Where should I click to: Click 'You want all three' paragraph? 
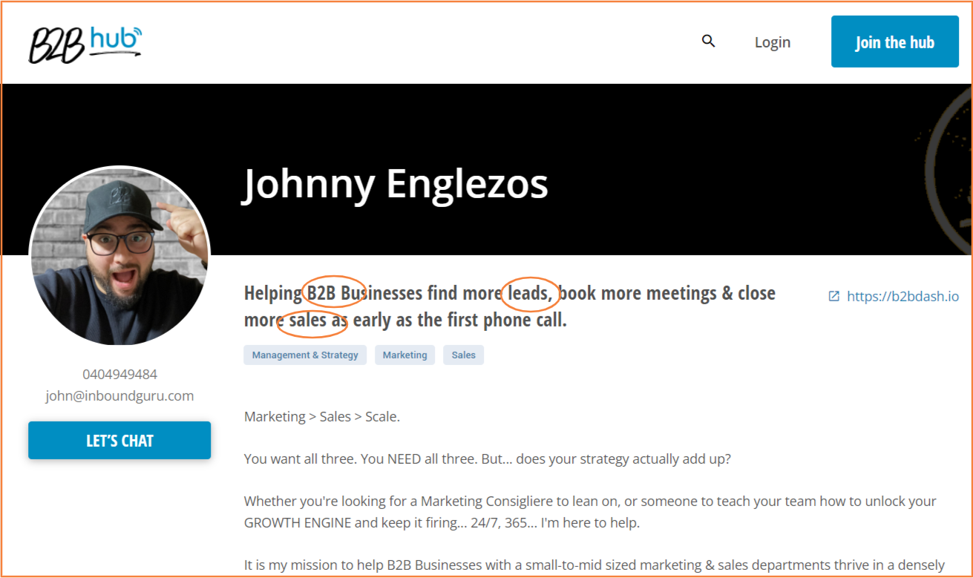[488, 459]
